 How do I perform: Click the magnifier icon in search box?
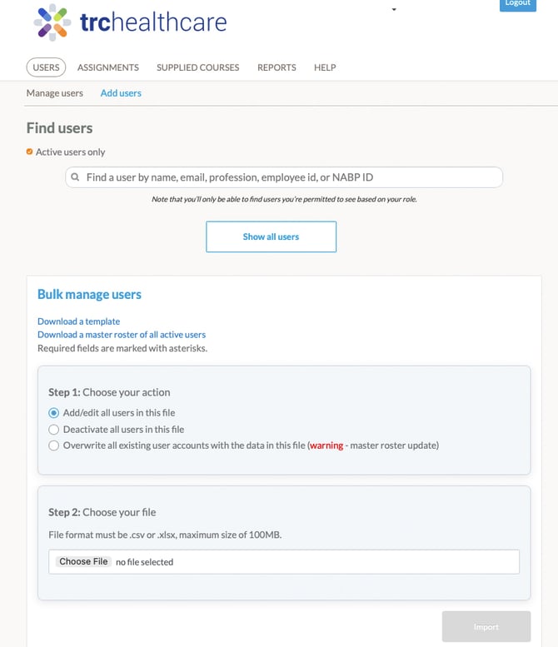pyautogui.click(x=75, y=177)
